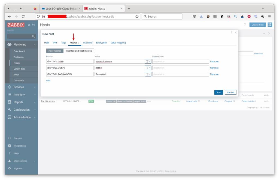This screenshot has width=279, height=180.
Task: Open Dashboard under Monitoring
Action: (19, 51)
